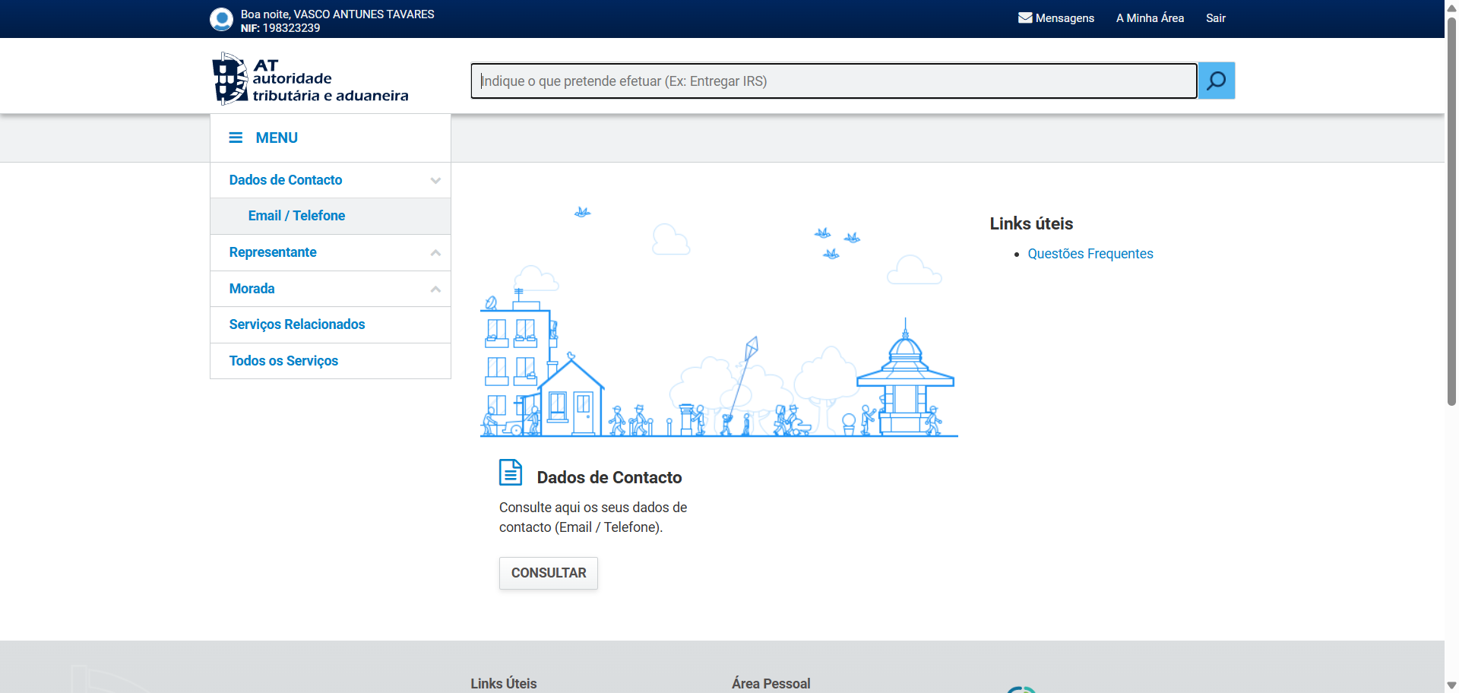Click the user avatar icon in header

coord(221,19)
